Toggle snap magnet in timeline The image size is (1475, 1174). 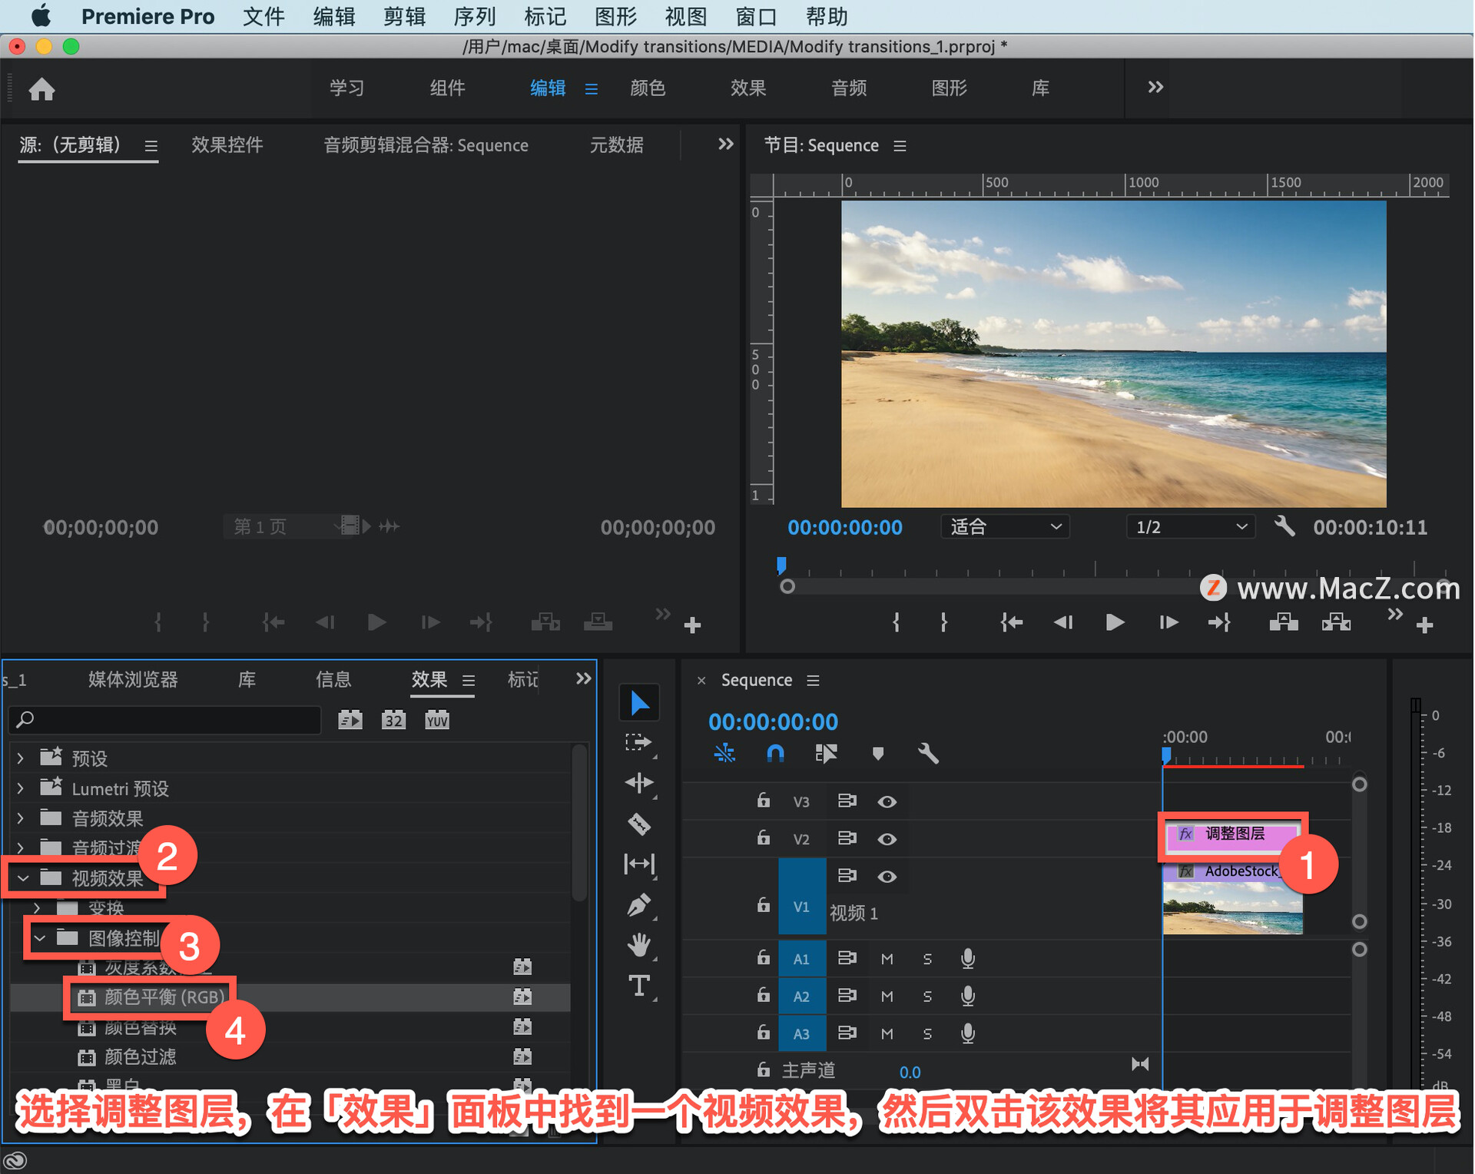(x=775, y=753)
